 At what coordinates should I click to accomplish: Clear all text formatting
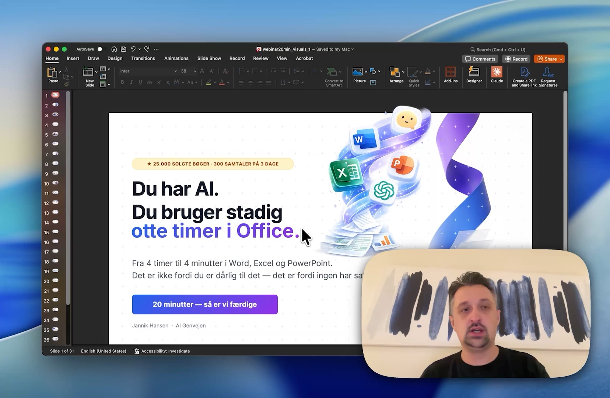(x=226, y=71)
